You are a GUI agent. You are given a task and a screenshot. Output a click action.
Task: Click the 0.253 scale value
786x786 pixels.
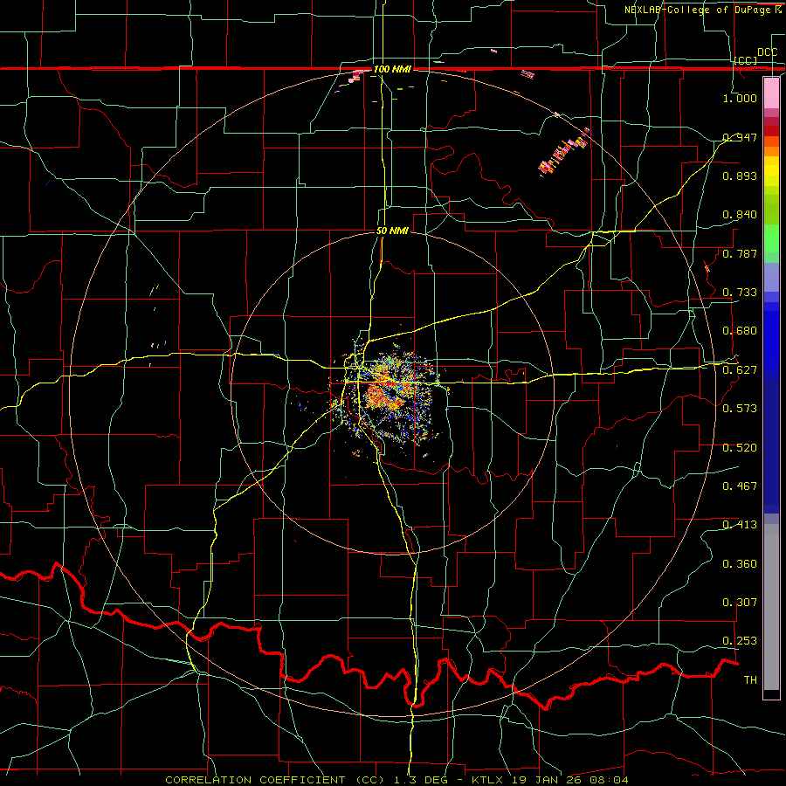[740, 641]
